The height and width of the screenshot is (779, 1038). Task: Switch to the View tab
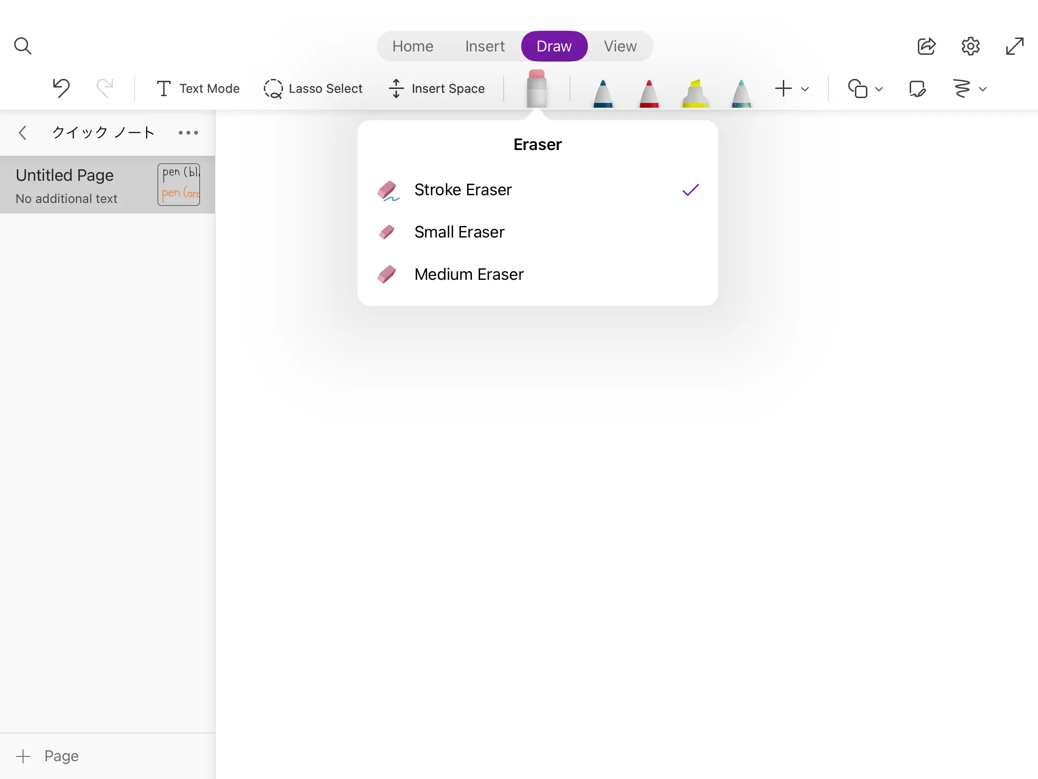[x=620, y=46]
